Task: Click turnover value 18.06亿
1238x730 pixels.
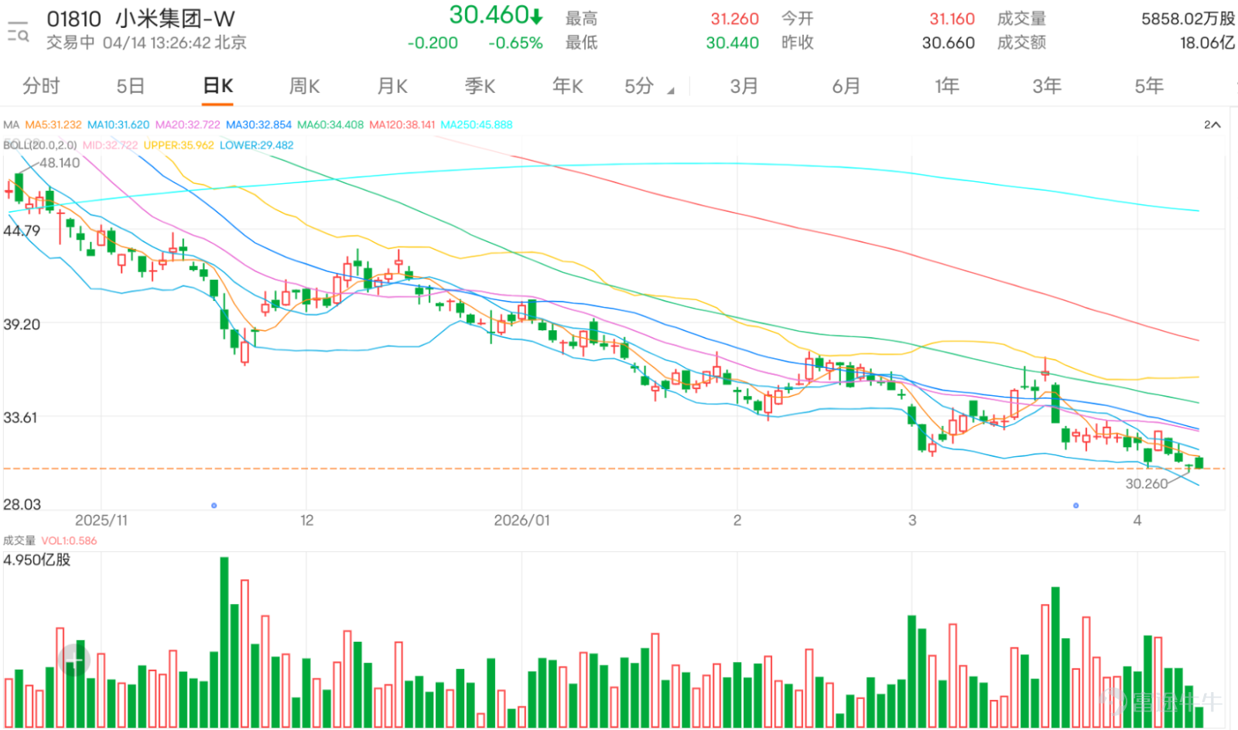Action: (1207, 43)
